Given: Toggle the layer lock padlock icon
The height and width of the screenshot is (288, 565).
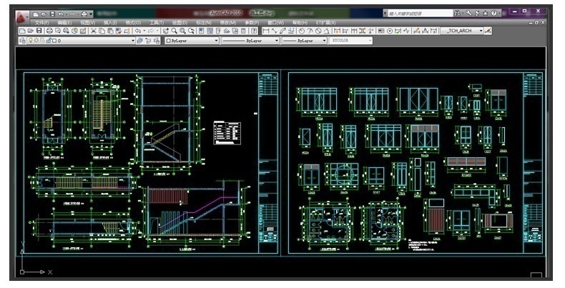Looking at the screenshot, I should 49,41.
